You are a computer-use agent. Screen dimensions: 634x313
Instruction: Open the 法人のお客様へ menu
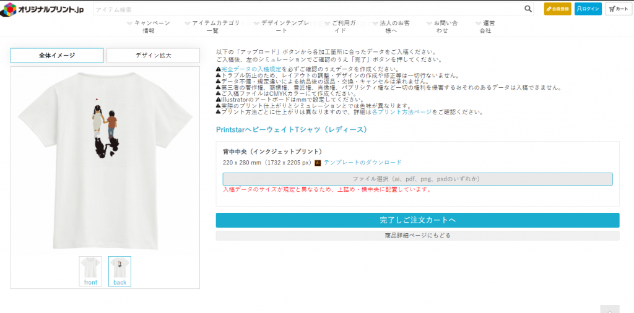pyautogui.click(x=391, y=27)
